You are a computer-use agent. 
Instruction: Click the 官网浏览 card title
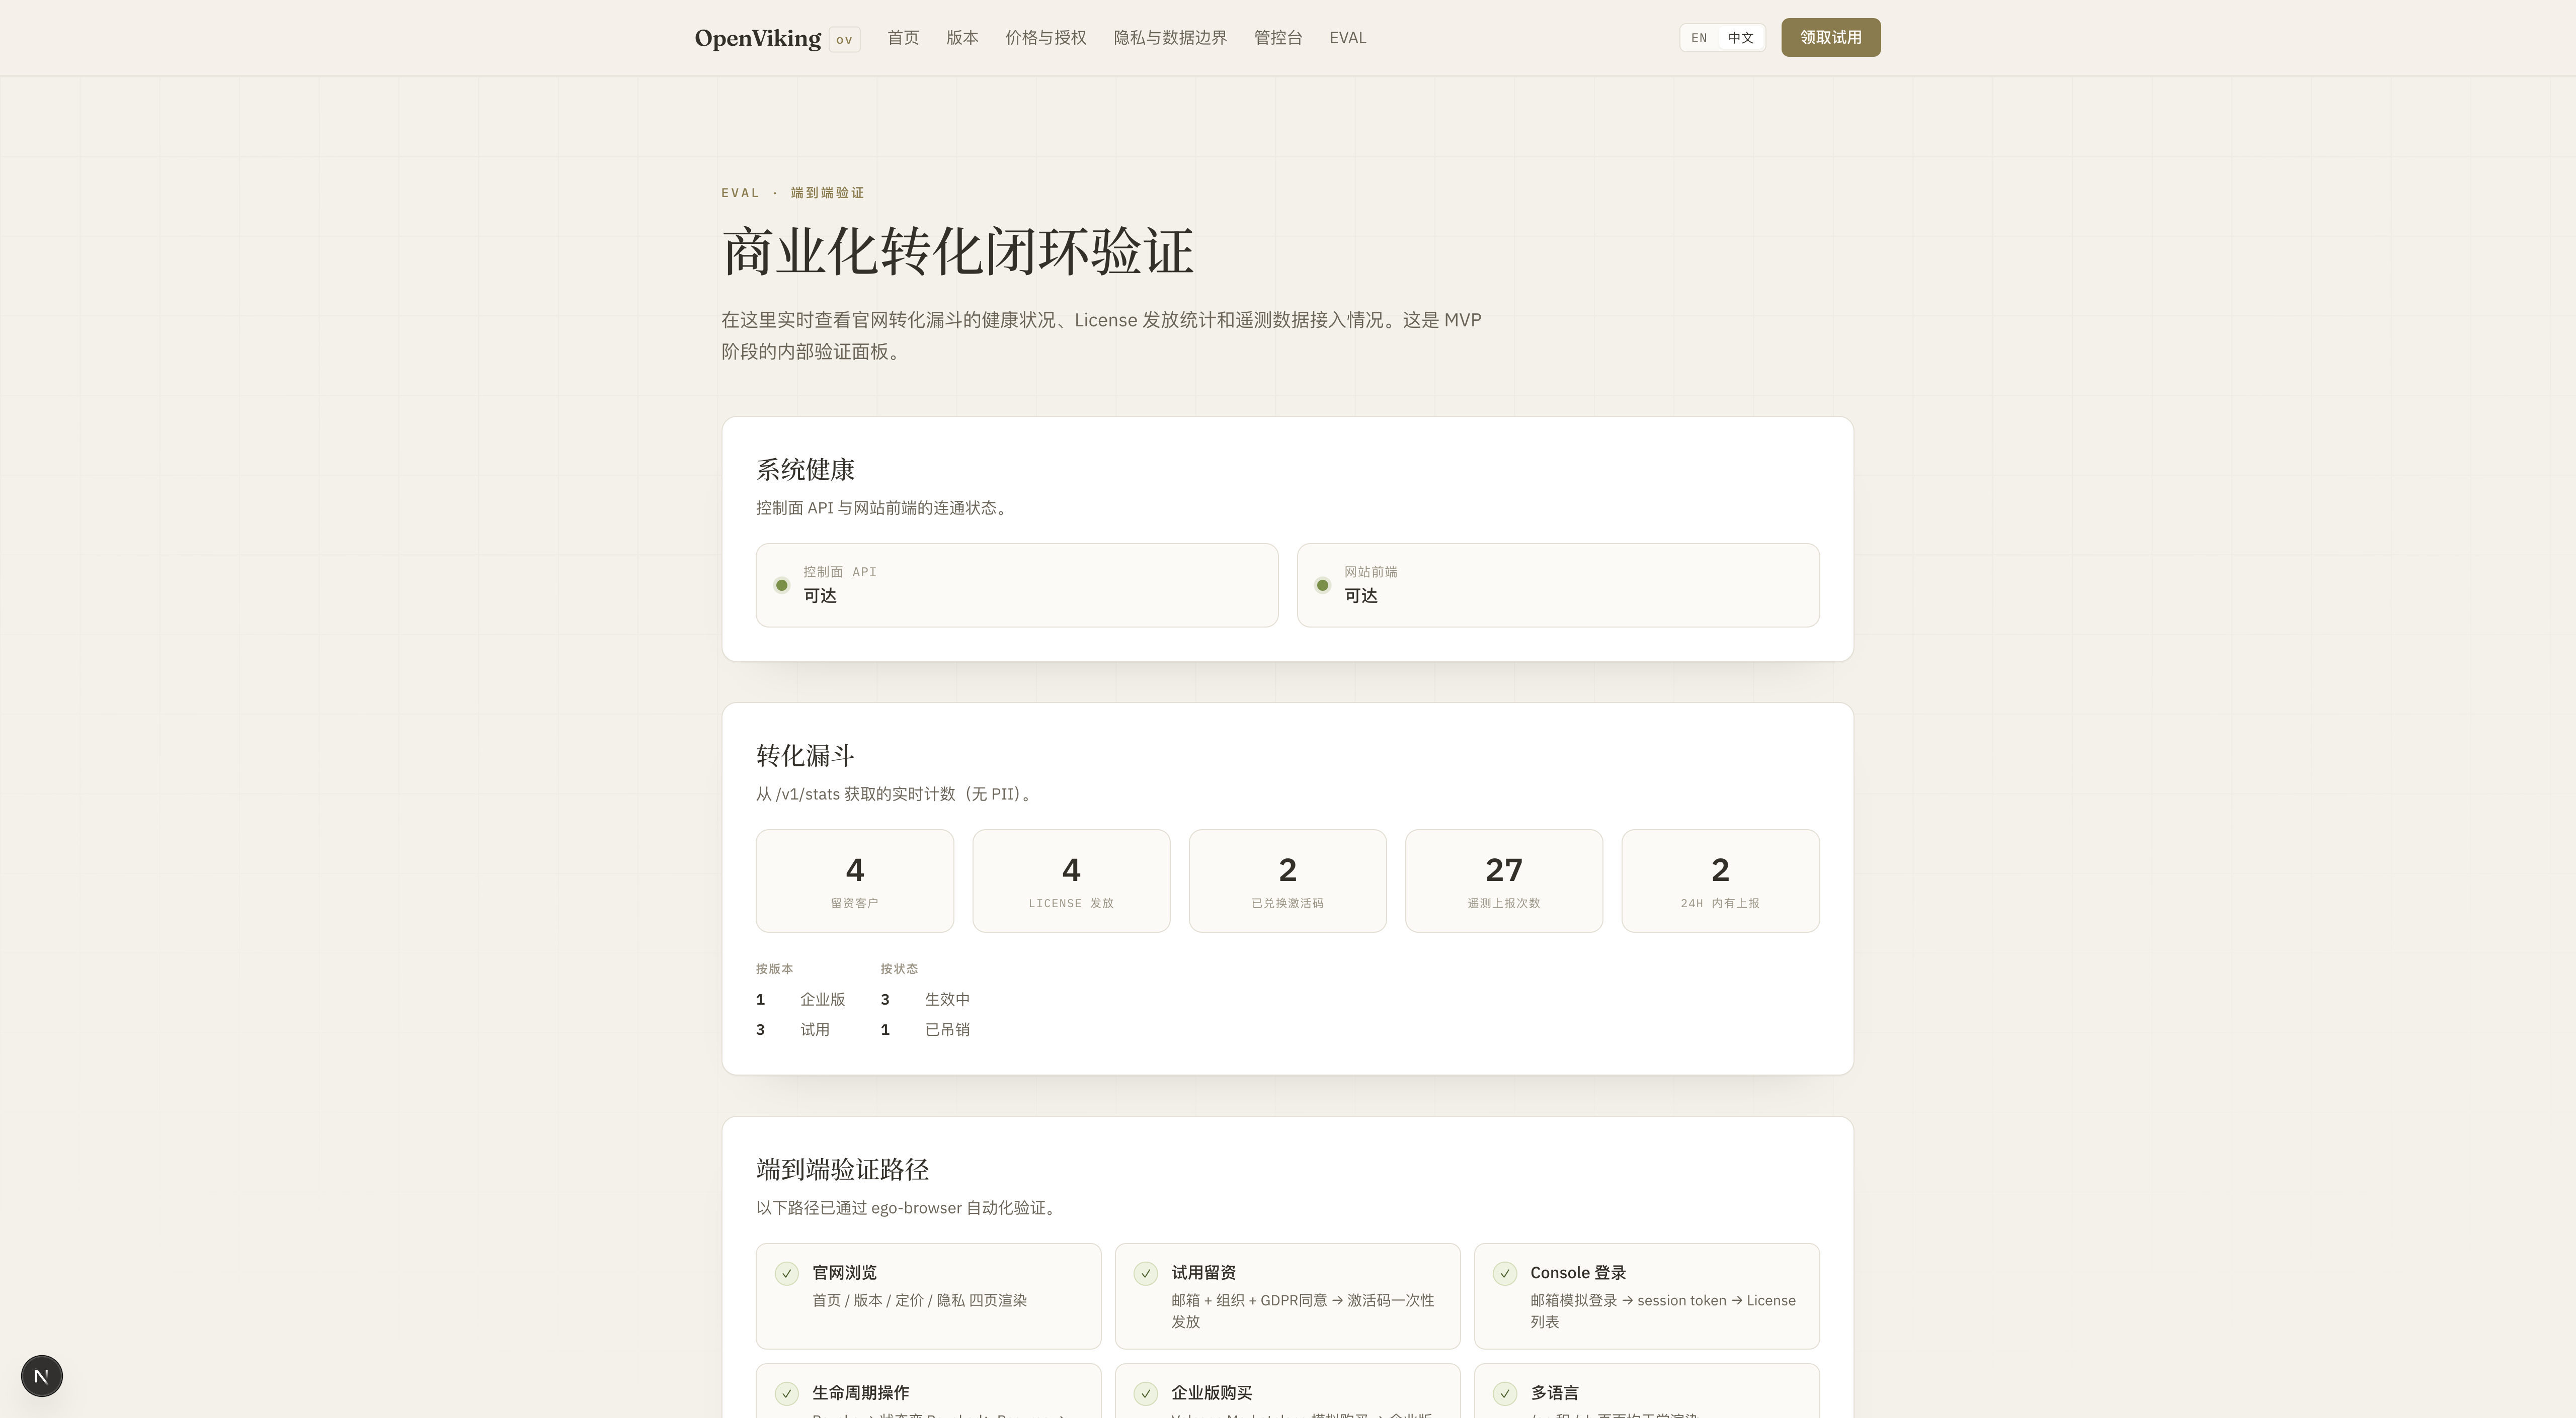point(844,1272)
